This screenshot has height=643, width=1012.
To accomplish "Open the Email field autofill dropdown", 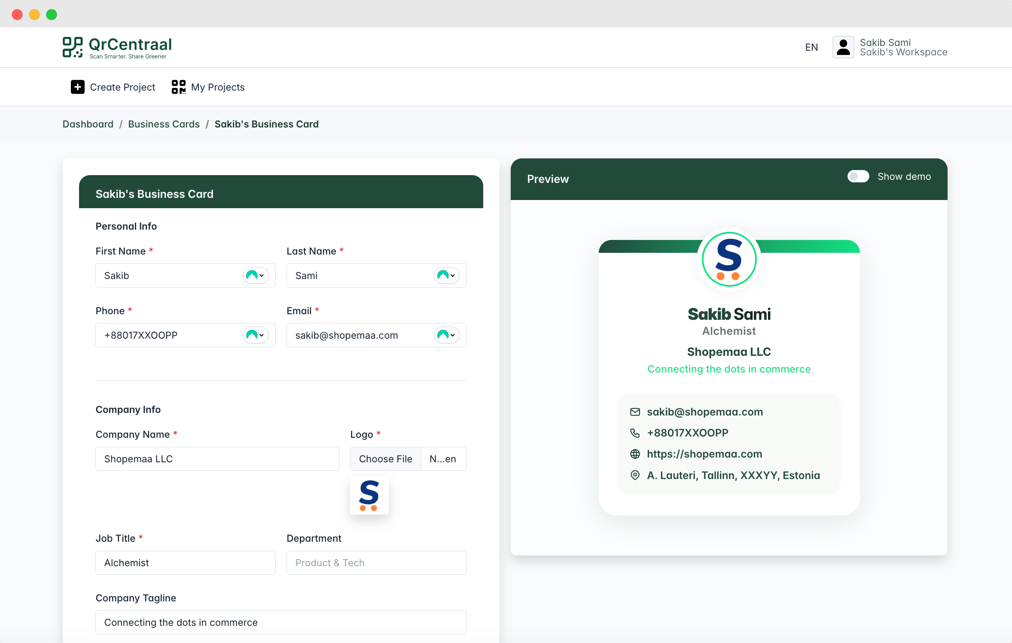I will 447,335.
